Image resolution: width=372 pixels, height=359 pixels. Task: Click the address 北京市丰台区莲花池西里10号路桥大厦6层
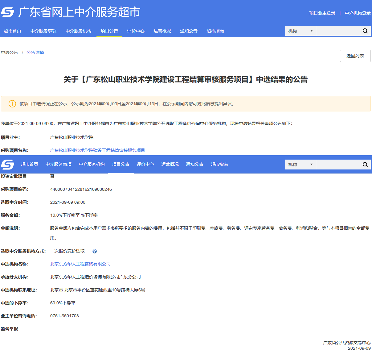[x=98, y=290]
